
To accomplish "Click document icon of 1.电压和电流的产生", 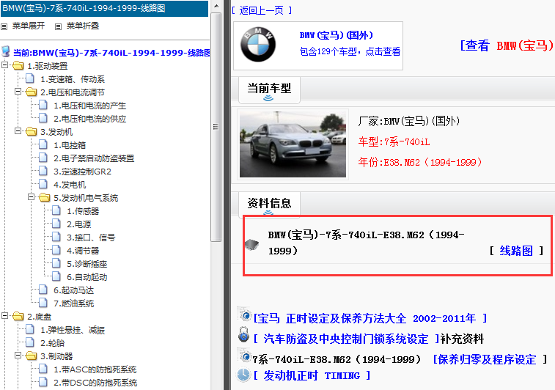I will click(x=43, y=105).
